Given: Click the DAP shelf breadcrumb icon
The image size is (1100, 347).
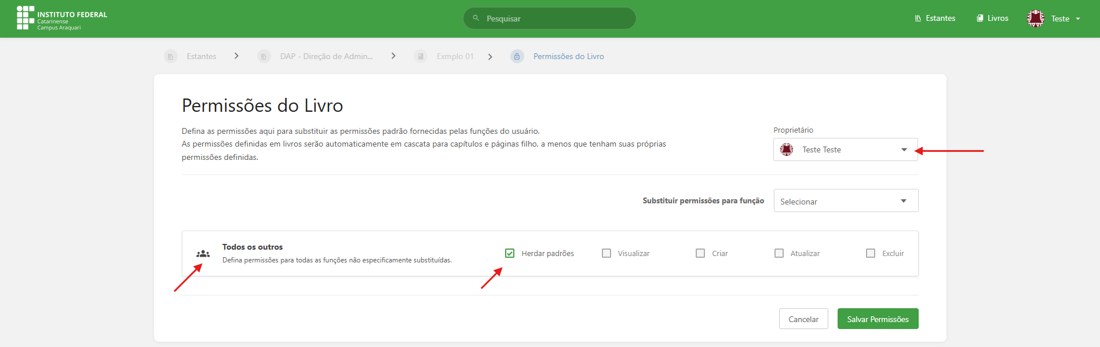Looking at the screenshot, I should (264, 56).
